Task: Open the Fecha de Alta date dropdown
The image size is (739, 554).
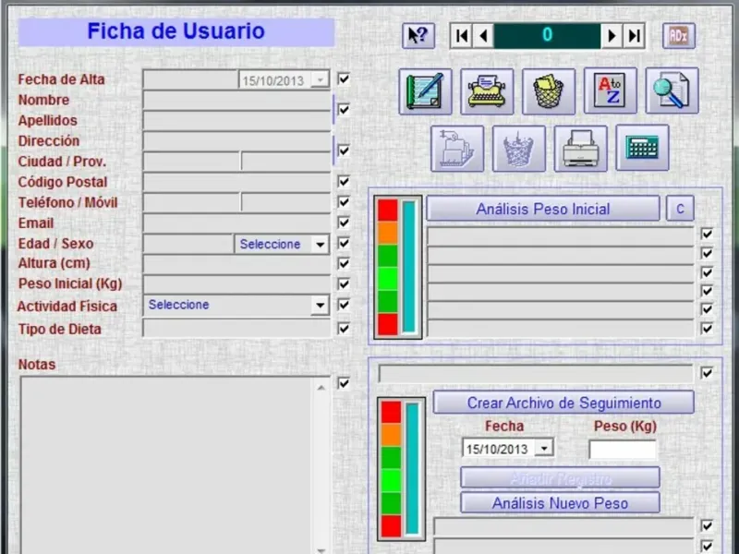Action: tap(320, 80)
